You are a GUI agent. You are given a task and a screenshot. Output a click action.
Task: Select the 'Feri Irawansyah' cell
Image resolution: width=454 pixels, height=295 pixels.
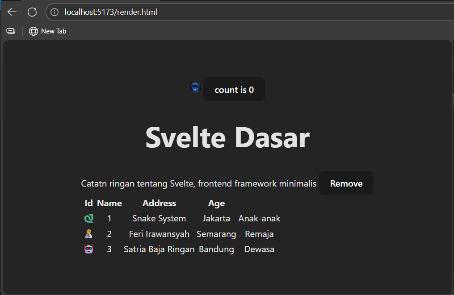159,234
